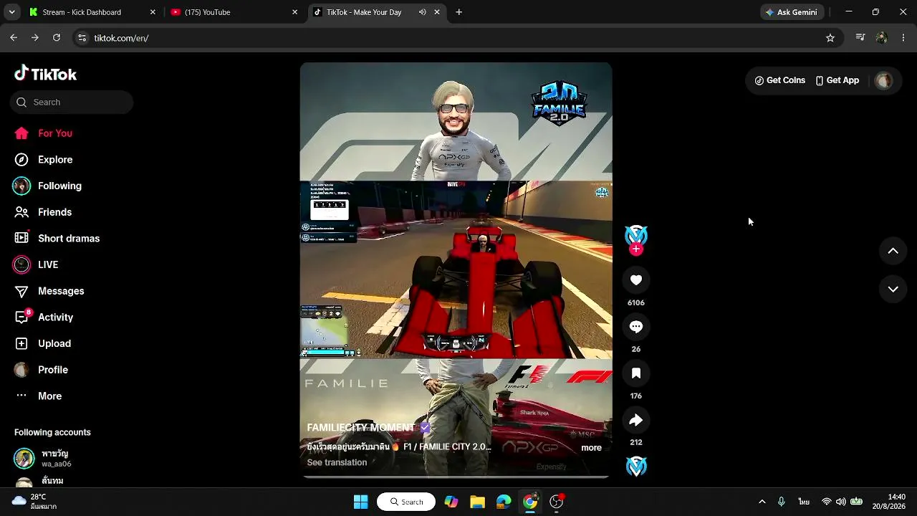Open Messages in the sidebar
Viewport: 917px width, 516px height.
[x=49, y=291]
